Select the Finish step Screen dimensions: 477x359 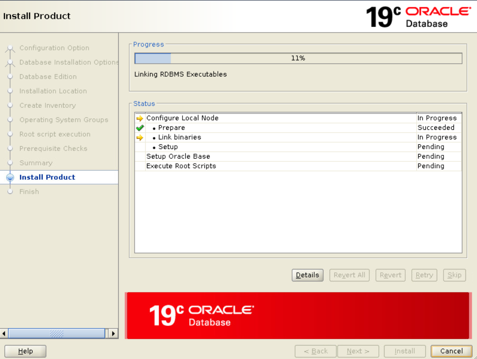29,192
